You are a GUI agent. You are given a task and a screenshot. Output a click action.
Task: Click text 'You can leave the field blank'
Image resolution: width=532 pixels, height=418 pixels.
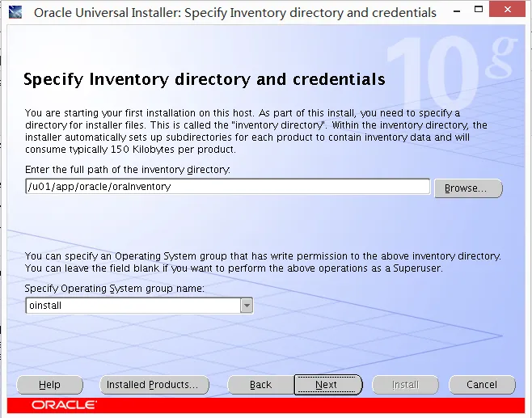pyautogui.click(x=92, y=268)
